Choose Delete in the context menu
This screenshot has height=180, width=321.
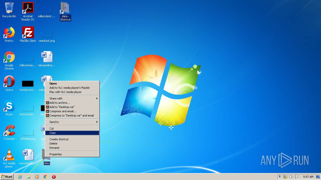coord(72,143)
